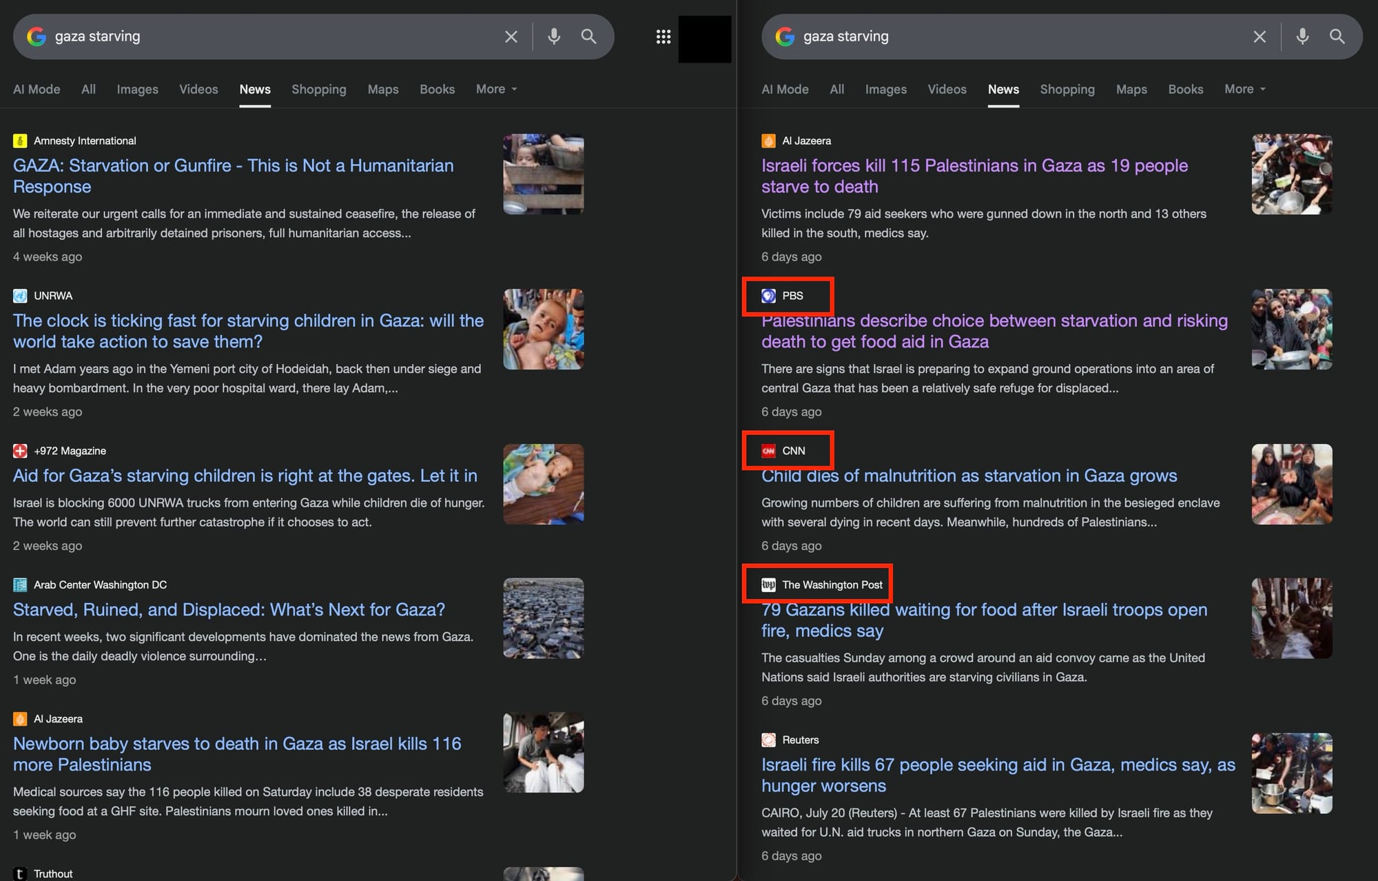Click the Al Jazeera thumbnail in right pane
Screen dimensions: 1378x881
pos(1291,174)
